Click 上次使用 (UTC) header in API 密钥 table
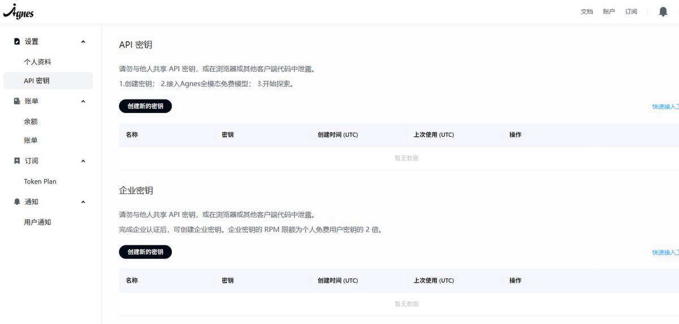 tap(433, 135)
